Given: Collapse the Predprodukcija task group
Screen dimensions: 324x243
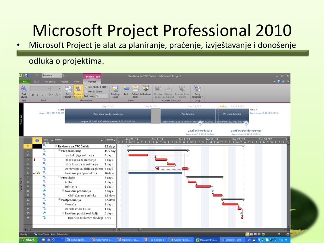Looking at the screenshot, I should coord(59,150).
